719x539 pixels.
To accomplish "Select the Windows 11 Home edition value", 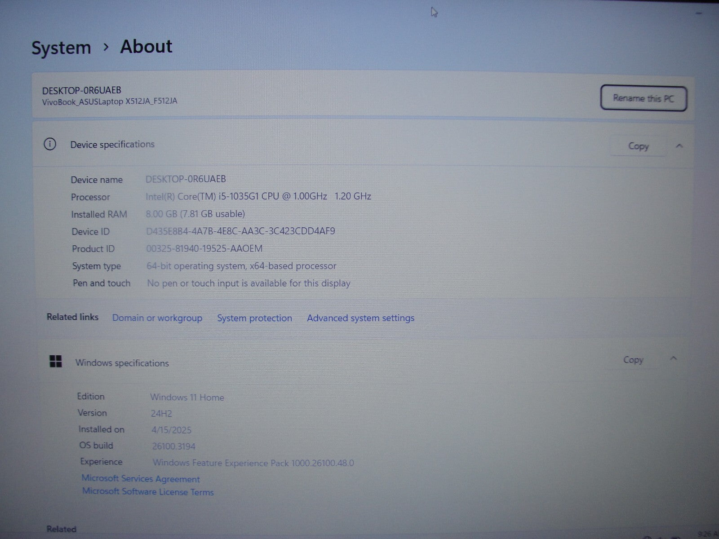I will 187,397.
